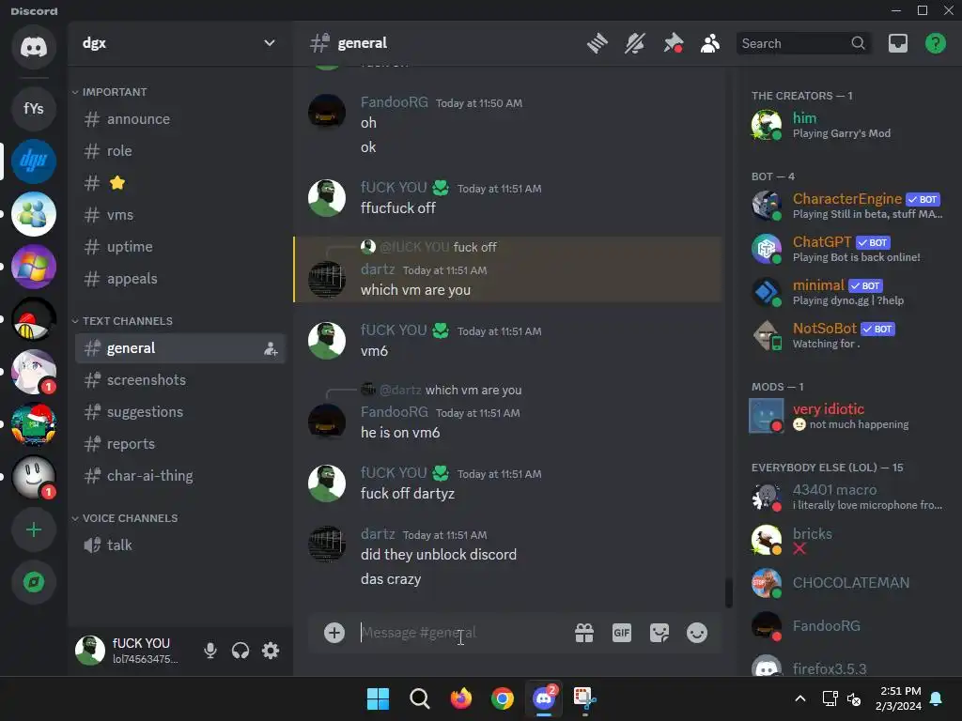Image resolution: width=962 pixels, height=721 pixels.
Task: Open the Santa hat server icon
Action: click(34, 425)
